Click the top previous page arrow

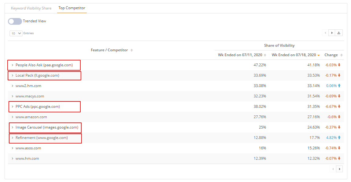325,33
